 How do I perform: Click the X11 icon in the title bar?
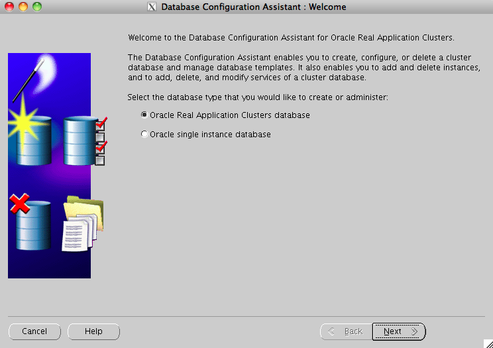pyautogui.click(x=150, y=7)
